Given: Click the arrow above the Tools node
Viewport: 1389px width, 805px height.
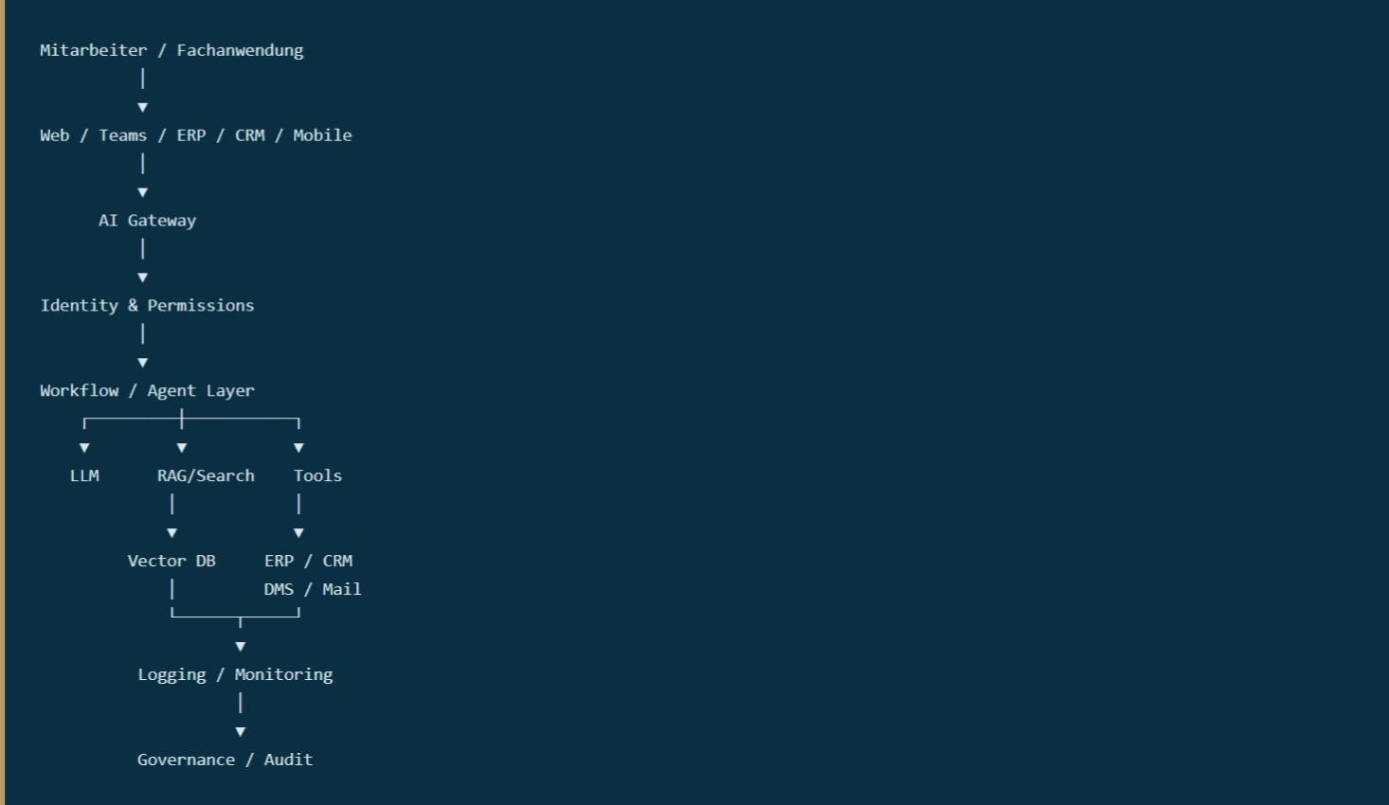Looking at the screenshot, I should tap(298, 448).
